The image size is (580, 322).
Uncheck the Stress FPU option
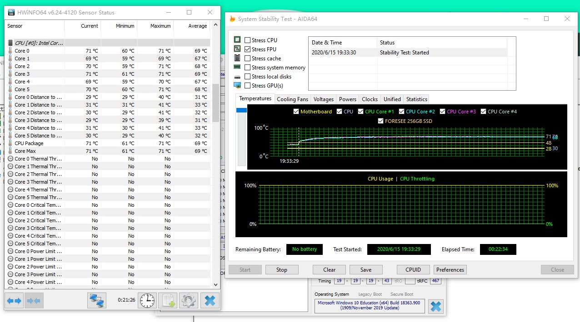coord(248,49)
